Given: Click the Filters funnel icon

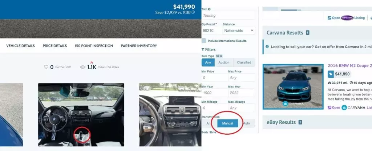Looking at the screenshot, I should tap(203, 49).
